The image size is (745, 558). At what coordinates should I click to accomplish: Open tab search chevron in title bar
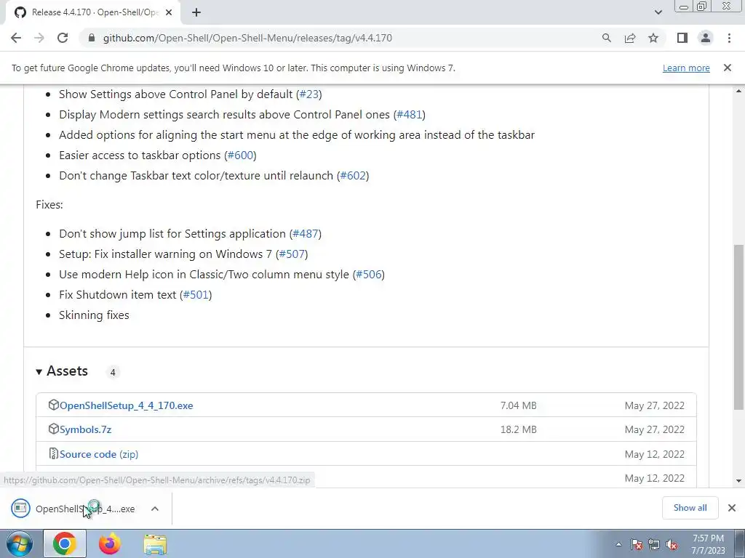click(658, 12)
